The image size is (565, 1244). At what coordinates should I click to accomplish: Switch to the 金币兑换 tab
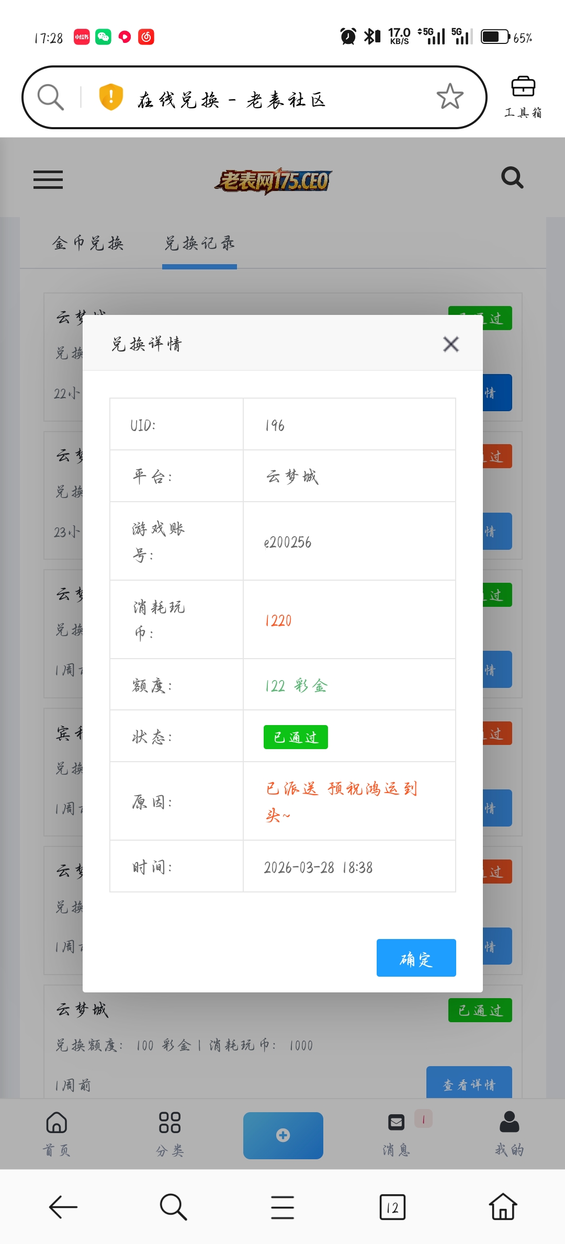tap(88, 243)
